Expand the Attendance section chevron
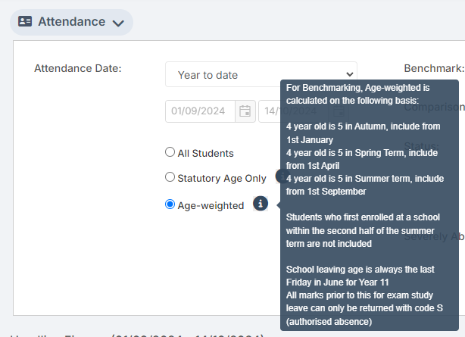Viewport: 465px width, 337px height. [x=117, y=23]
